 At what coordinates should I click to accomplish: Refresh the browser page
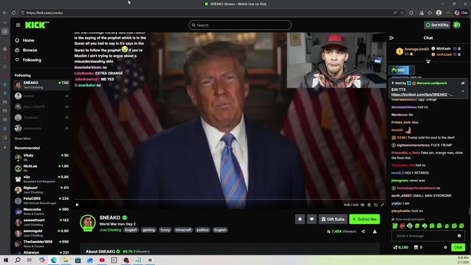(x=14, y=13)
